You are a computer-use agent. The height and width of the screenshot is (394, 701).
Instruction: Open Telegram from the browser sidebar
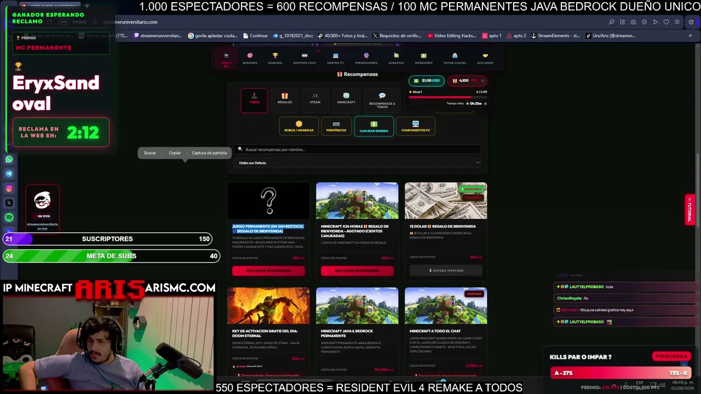pyautogui.click(x=9, y=173)
